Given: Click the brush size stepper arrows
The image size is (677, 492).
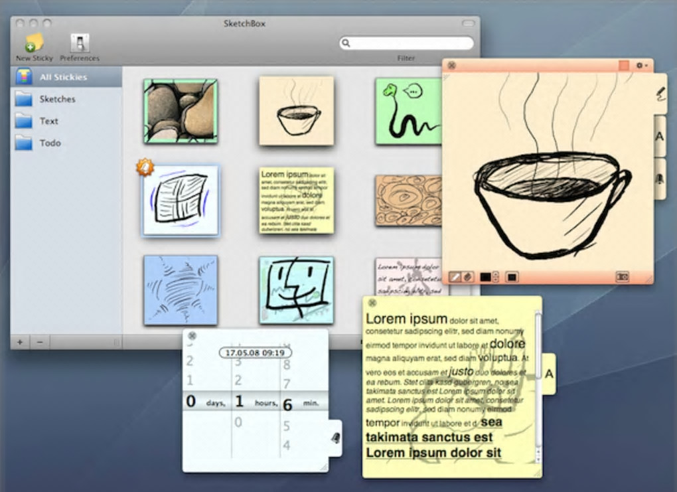Looking at the screenshot, I should point(496,277).
